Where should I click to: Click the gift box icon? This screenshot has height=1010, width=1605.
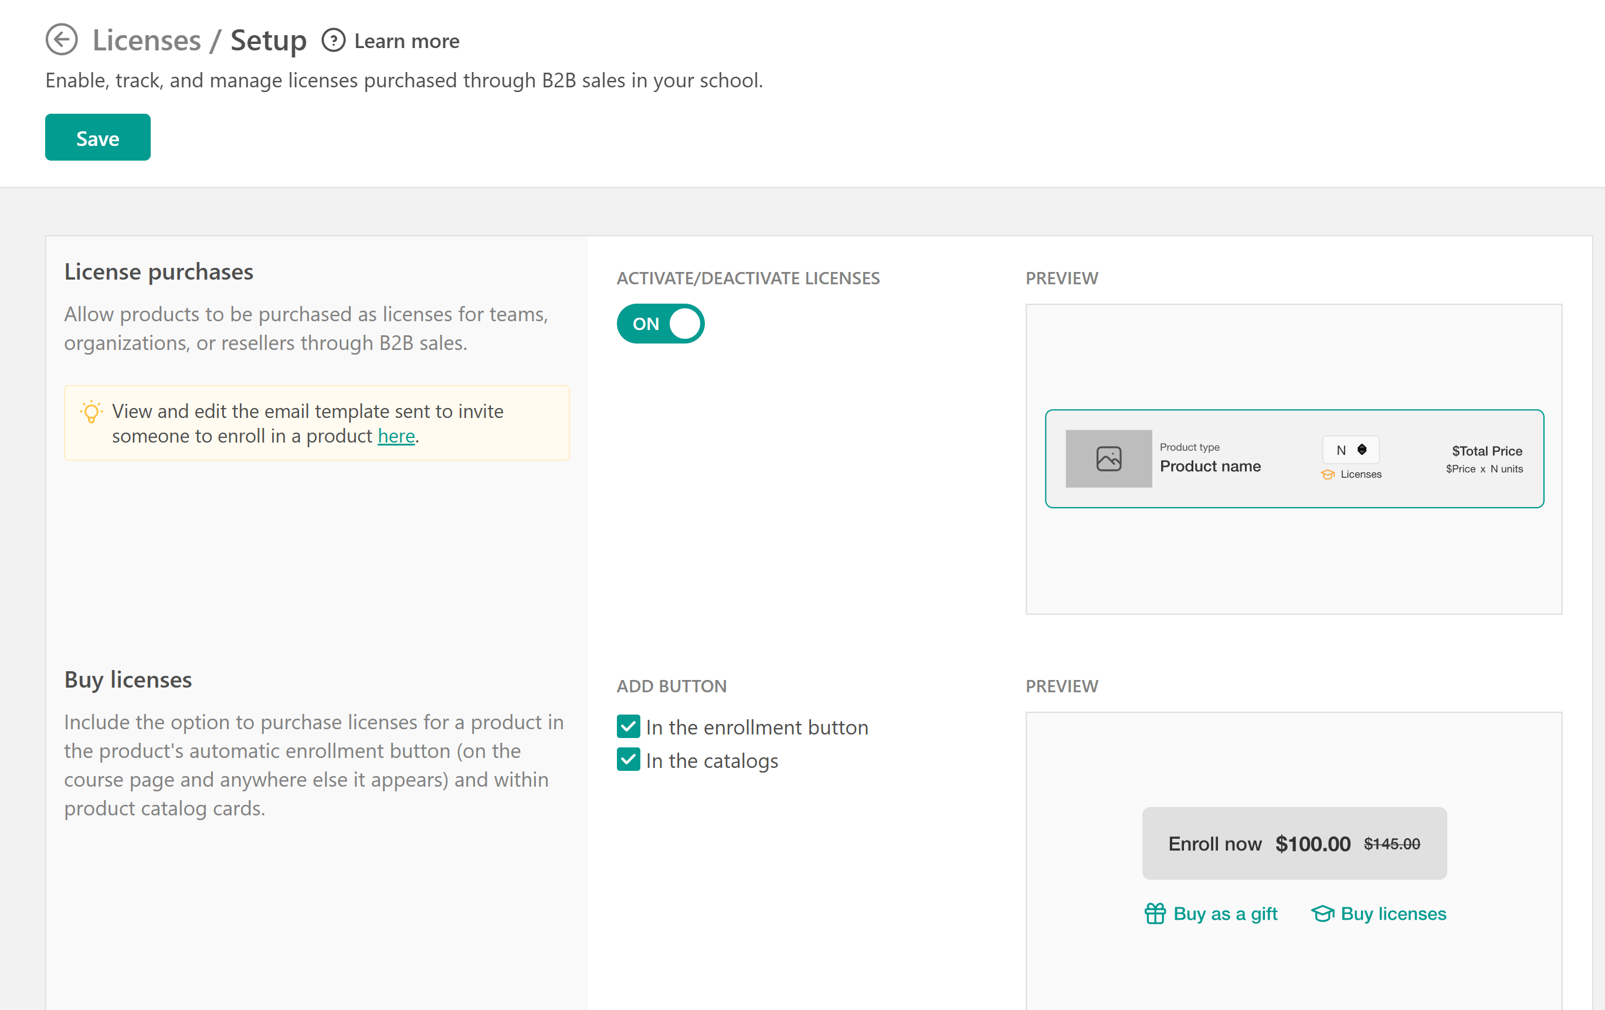pos(1155,913)
